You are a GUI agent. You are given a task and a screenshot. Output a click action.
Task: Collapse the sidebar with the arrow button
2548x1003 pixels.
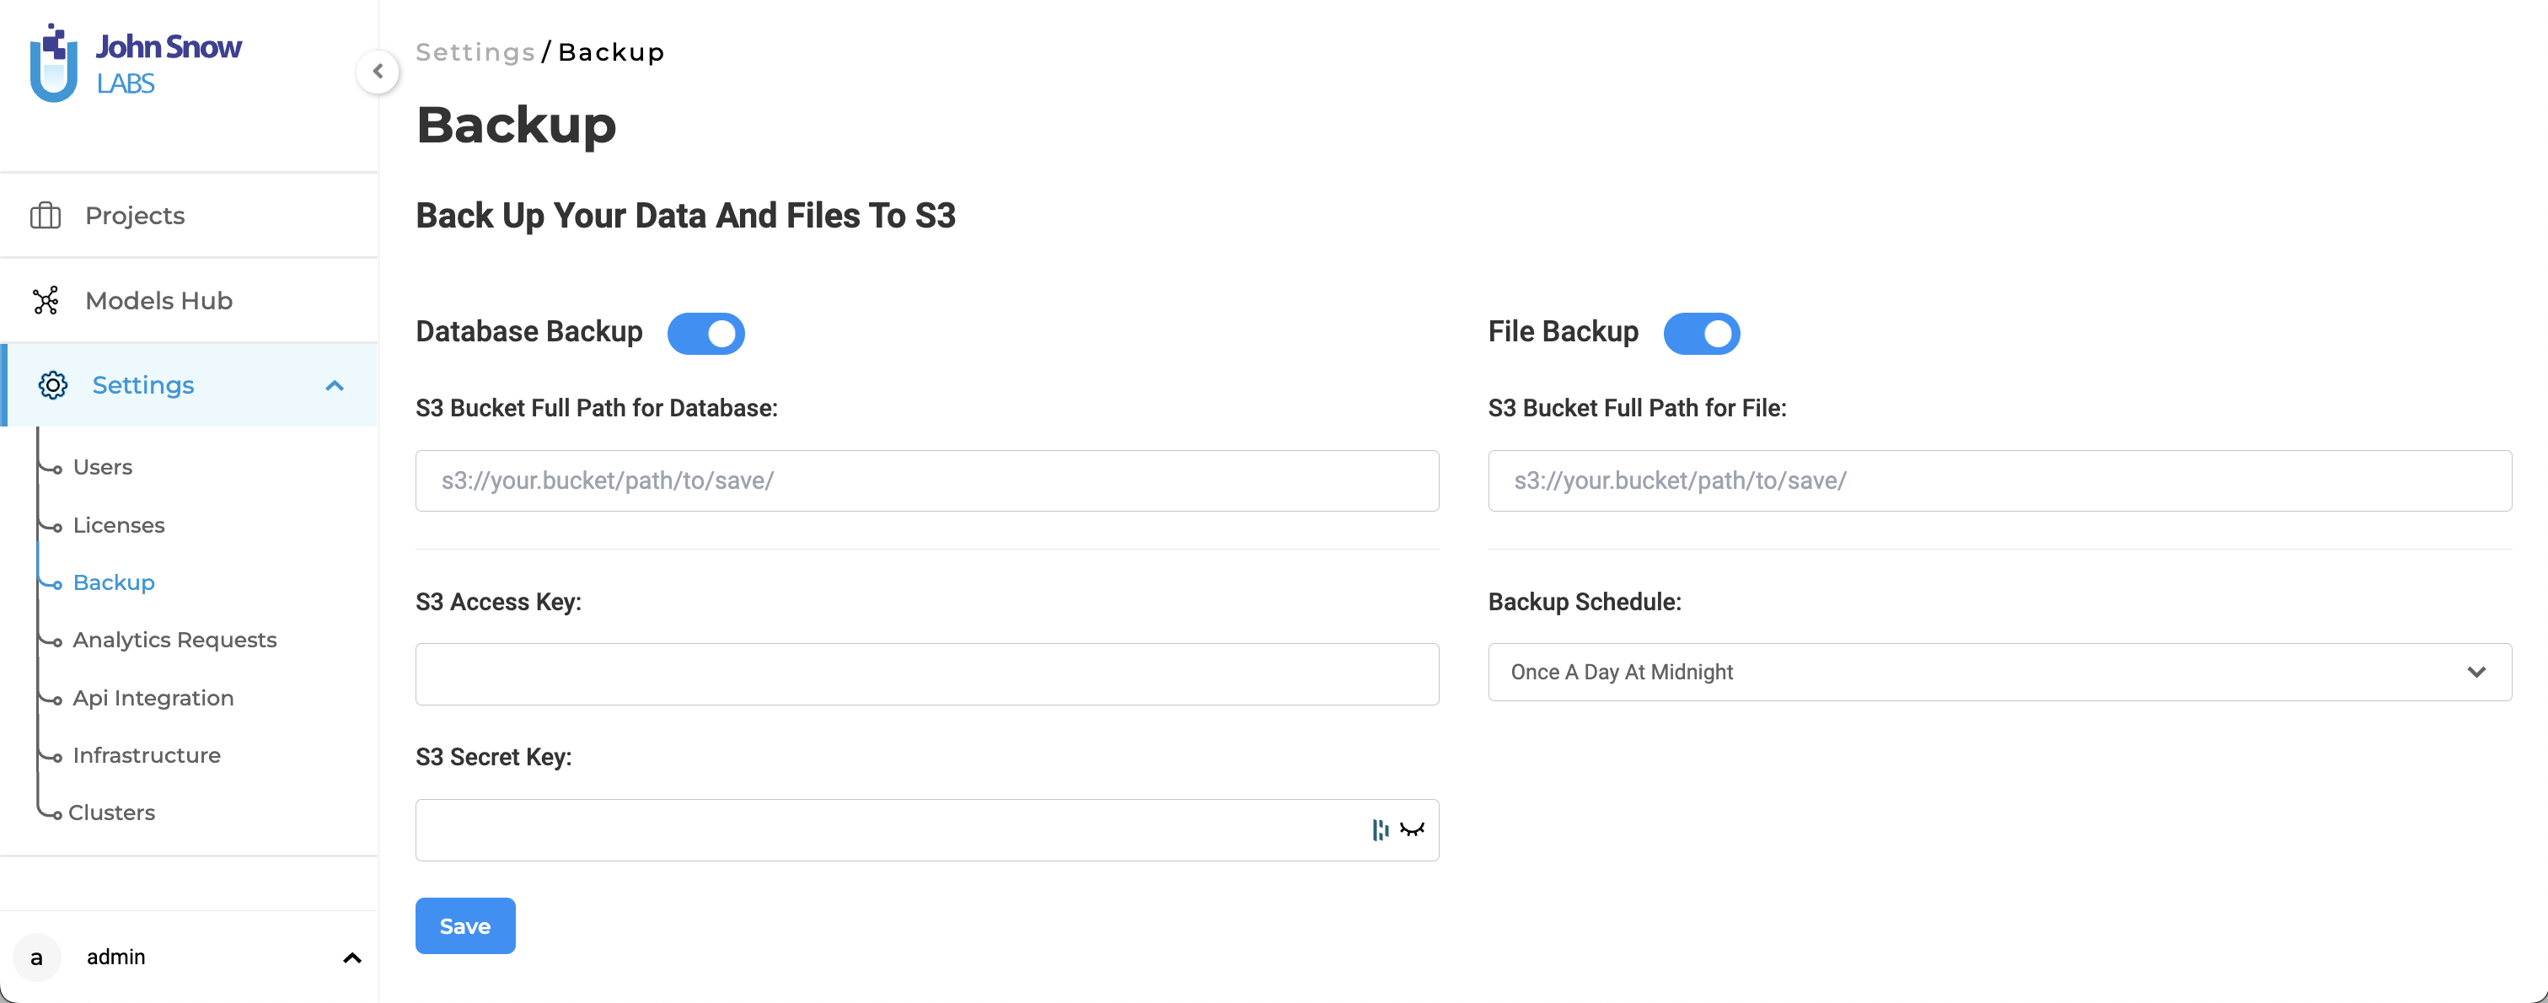pos(378,71)
